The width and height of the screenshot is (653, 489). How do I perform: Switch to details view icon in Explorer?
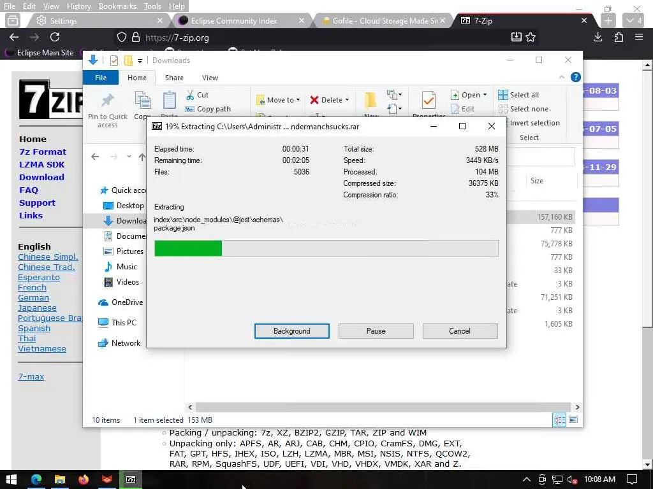(559, 420)
